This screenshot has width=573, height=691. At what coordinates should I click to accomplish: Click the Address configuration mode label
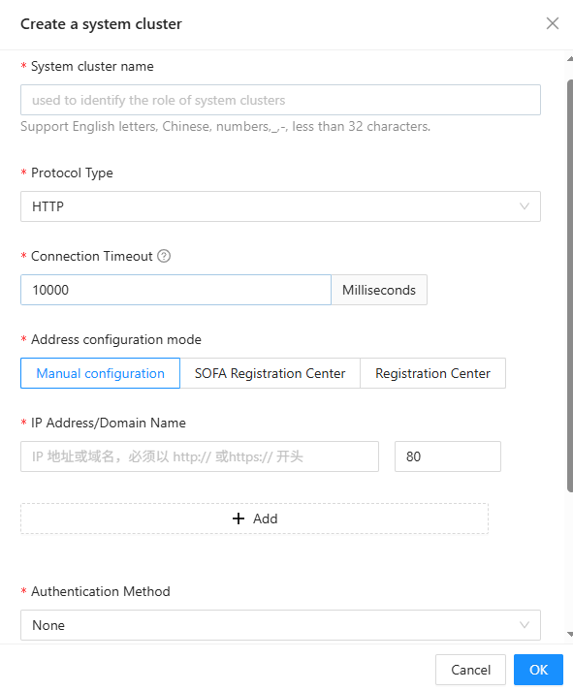pyautogui.click(x=116, y=339)
